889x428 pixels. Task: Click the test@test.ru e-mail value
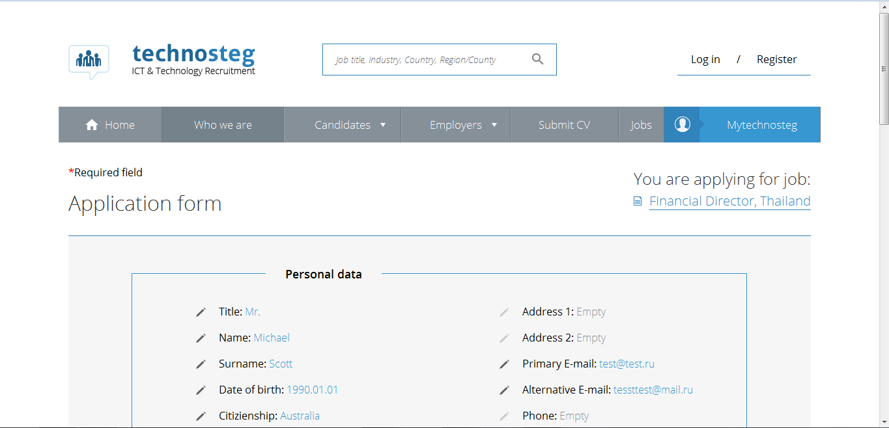click(x=627, y=364)
